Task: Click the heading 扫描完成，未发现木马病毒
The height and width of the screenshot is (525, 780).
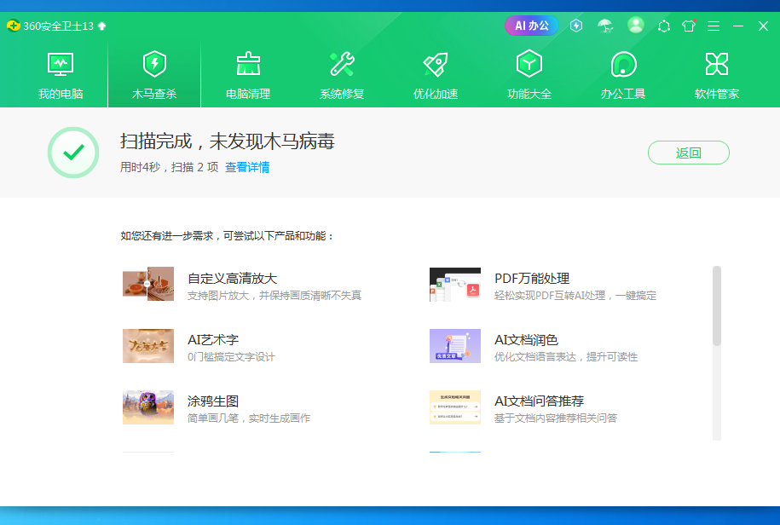Action: click(228, 141)
